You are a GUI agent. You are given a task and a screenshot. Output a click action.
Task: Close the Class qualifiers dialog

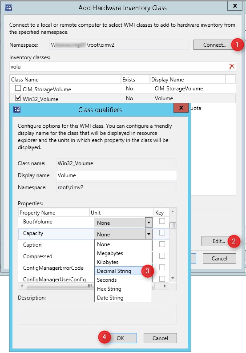[181, 108]
